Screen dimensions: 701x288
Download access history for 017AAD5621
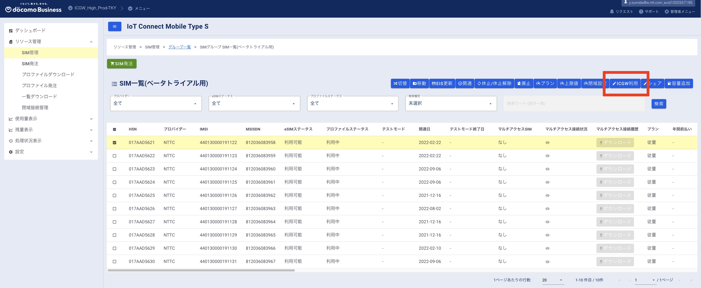[x=615, y=143]
